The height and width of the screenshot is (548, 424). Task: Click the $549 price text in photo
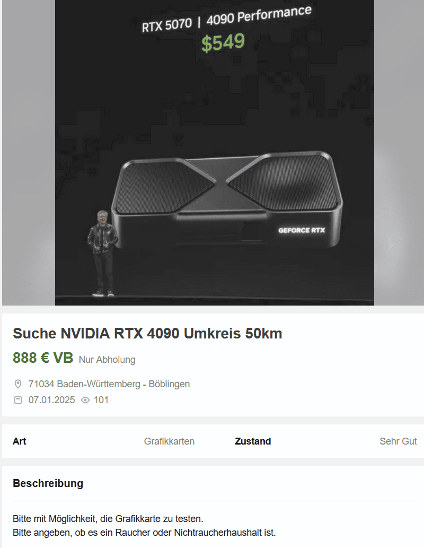point(223,42)
